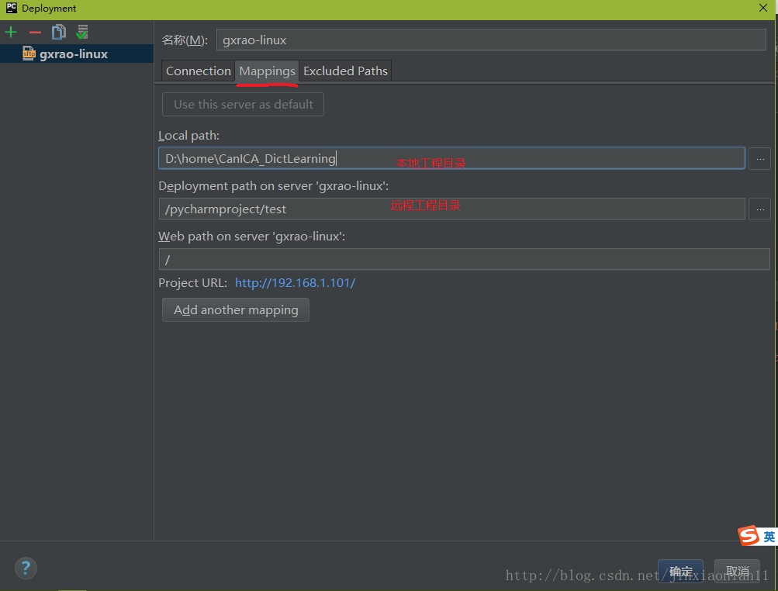Close the Deployment dialog window
This screenshot has height=591, width=778.
(763, 8)
